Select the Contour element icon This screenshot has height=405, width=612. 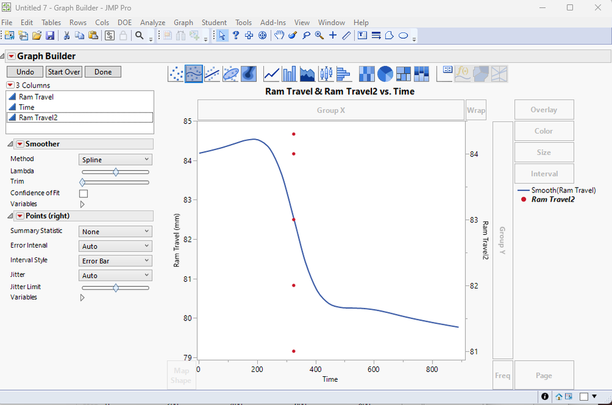249,74
